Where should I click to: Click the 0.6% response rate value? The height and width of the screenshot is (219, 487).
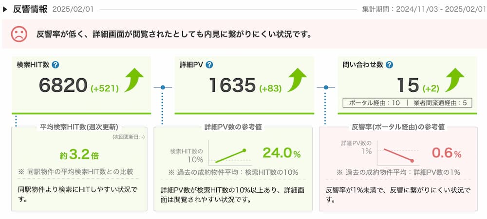pyautogui.click(x=447, y=153)
